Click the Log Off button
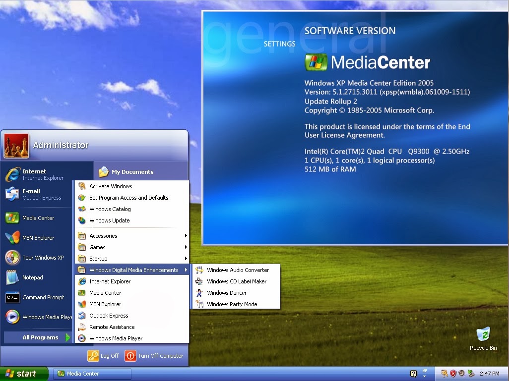Screen dimensions: 509x381 tap(103, 356)
